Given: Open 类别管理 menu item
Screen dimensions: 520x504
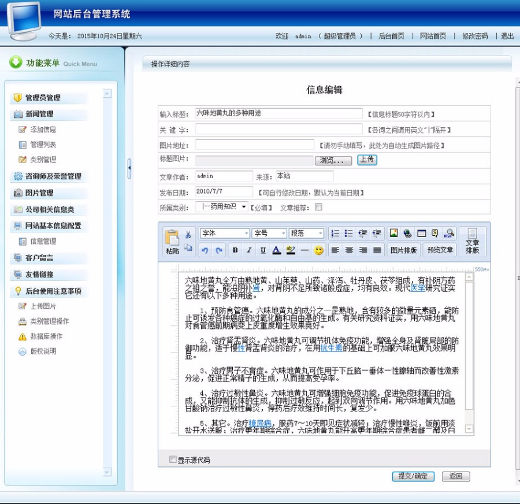Looking at the screenshot, I should click(x=43, y=160).
